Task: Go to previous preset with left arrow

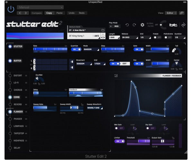Action: [x=20, y=13]
